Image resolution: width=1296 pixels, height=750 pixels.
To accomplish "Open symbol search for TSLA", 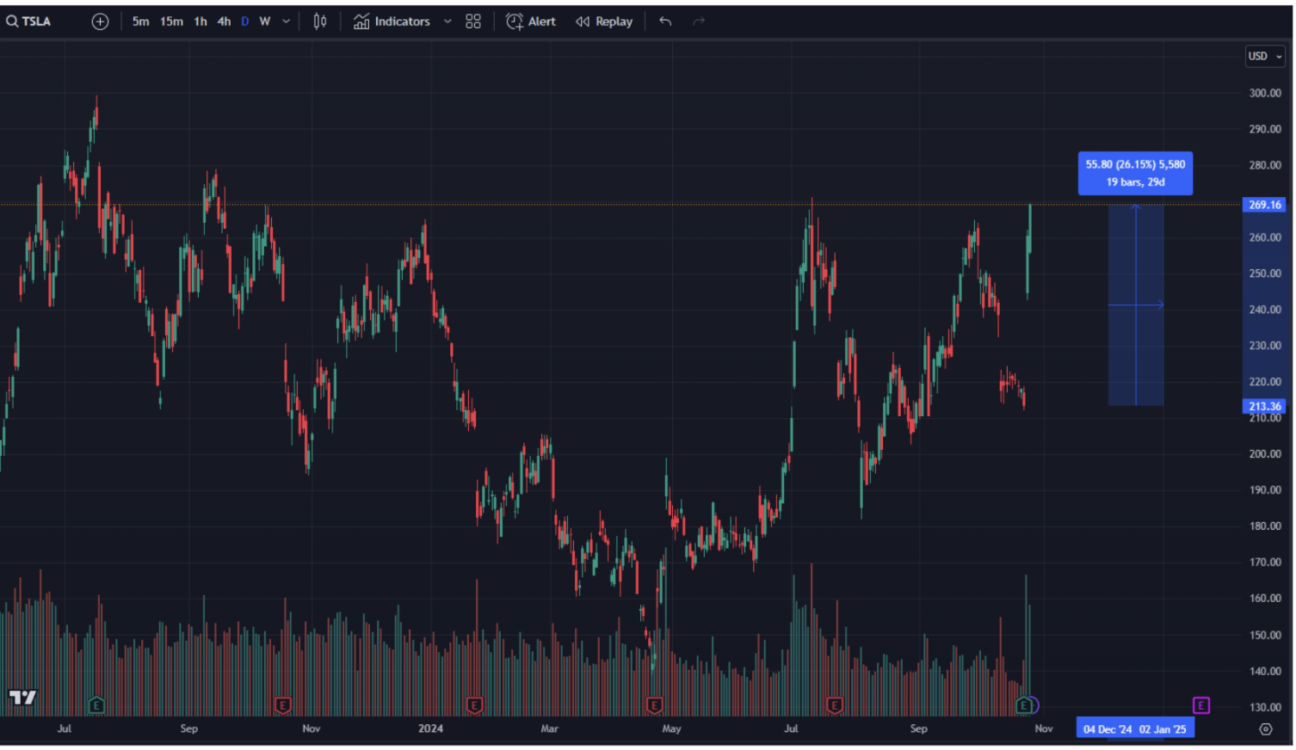I will [x=28, y=22].
